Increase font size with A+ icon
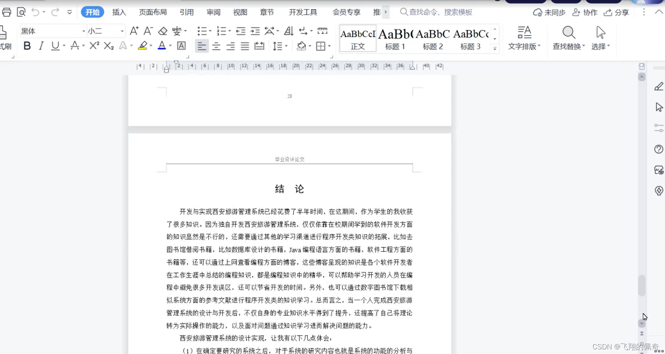The width and height of the screenshot is (665, 354). (x=134, y=31)
